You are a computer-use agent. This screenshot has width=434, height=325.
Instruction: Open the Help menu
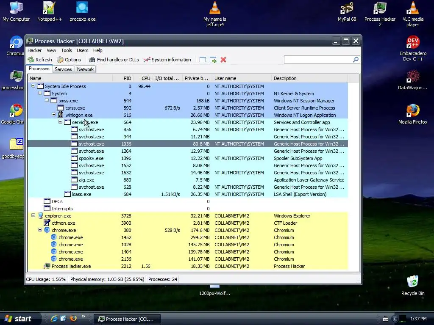pos(98,50)
